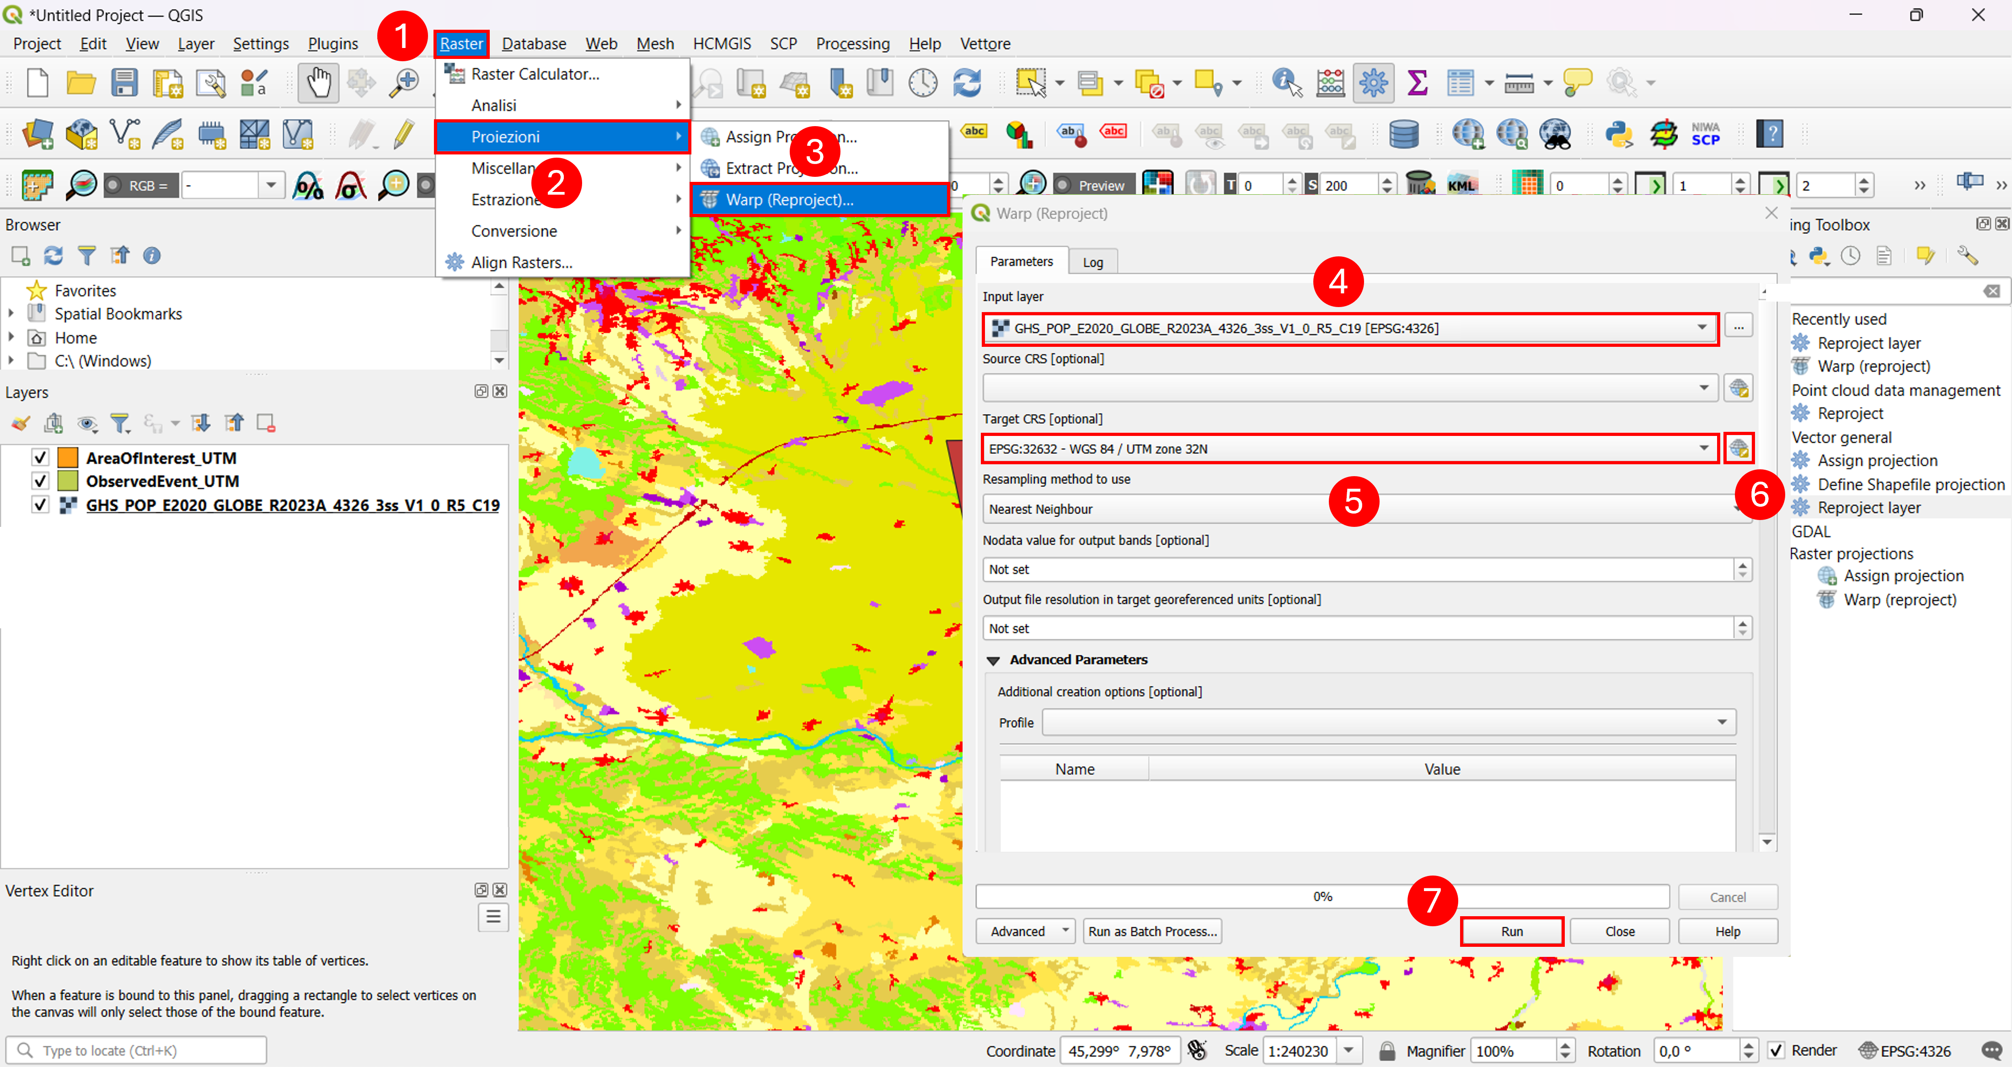Create a new project with blank page icon
The image size is (2012, 1067).
tap(37, 83)
